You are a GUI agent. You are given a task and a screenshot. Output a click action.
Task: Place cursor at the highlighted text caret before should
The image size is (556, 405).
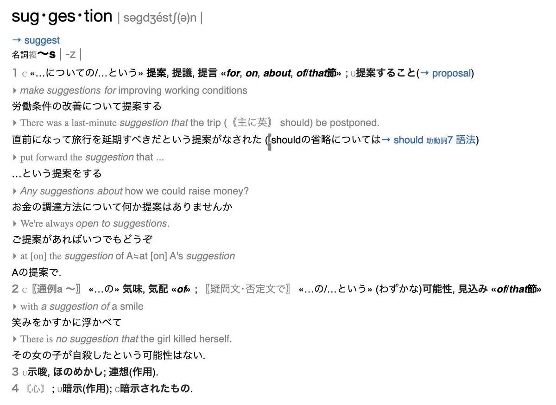pyautogui.click(x=270, y=140)
